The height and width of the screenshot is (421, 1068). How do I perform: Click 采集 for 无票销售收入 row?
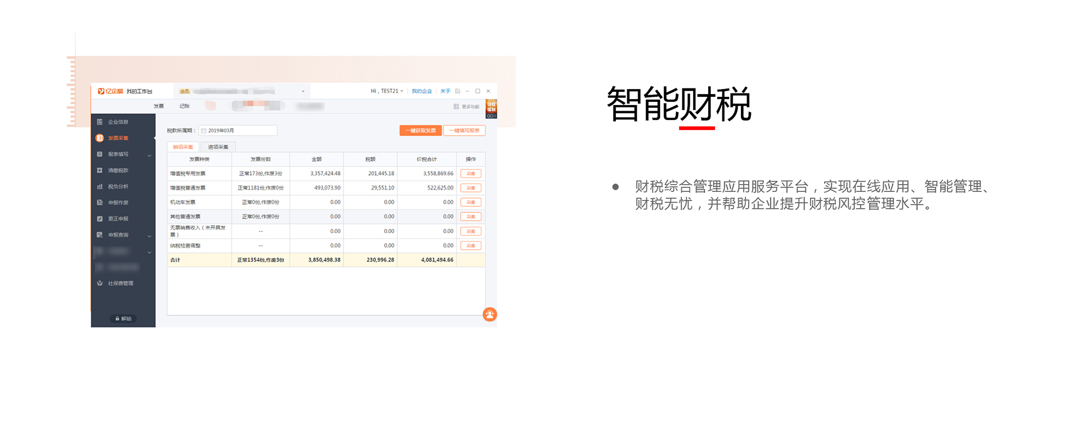471,231
